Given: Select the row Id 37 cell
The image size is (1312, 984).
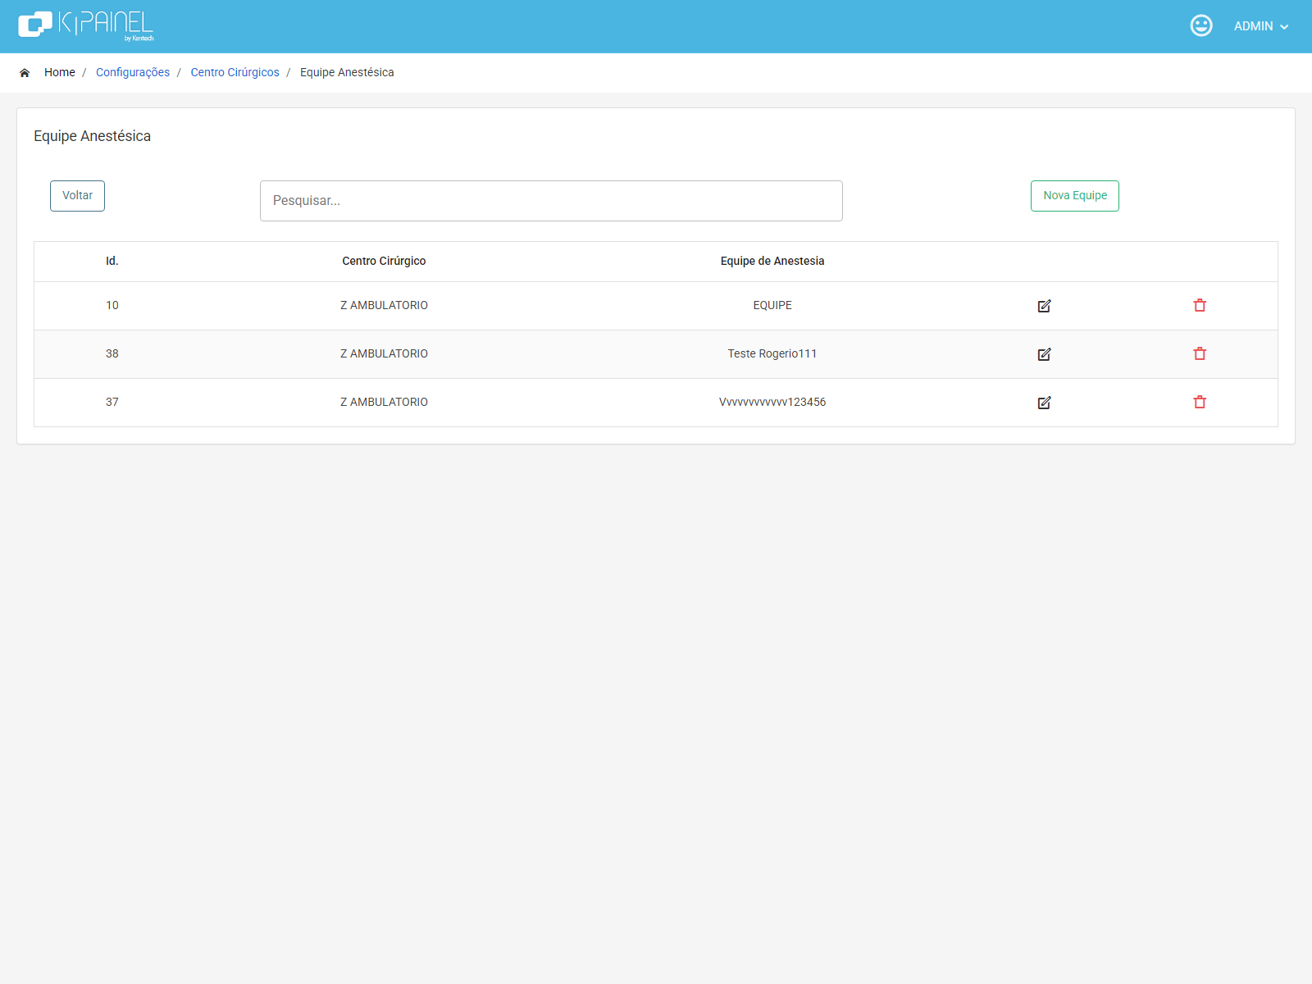Looking at the screenshot, I should click(112, 402).
